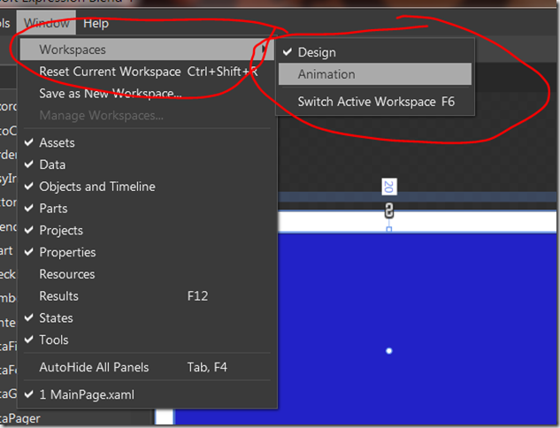Toggle the Data panel
The width and height of the screenshot is (560, 428).
146,164
